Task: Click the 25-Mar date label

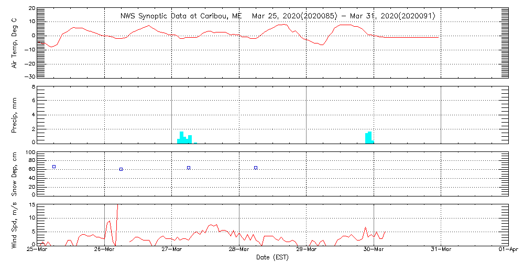Action: coord(37,250)
